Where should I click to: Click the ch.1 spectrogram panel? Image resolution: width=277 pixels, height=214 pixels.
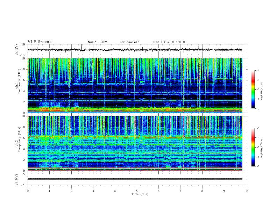click(135, 85)
